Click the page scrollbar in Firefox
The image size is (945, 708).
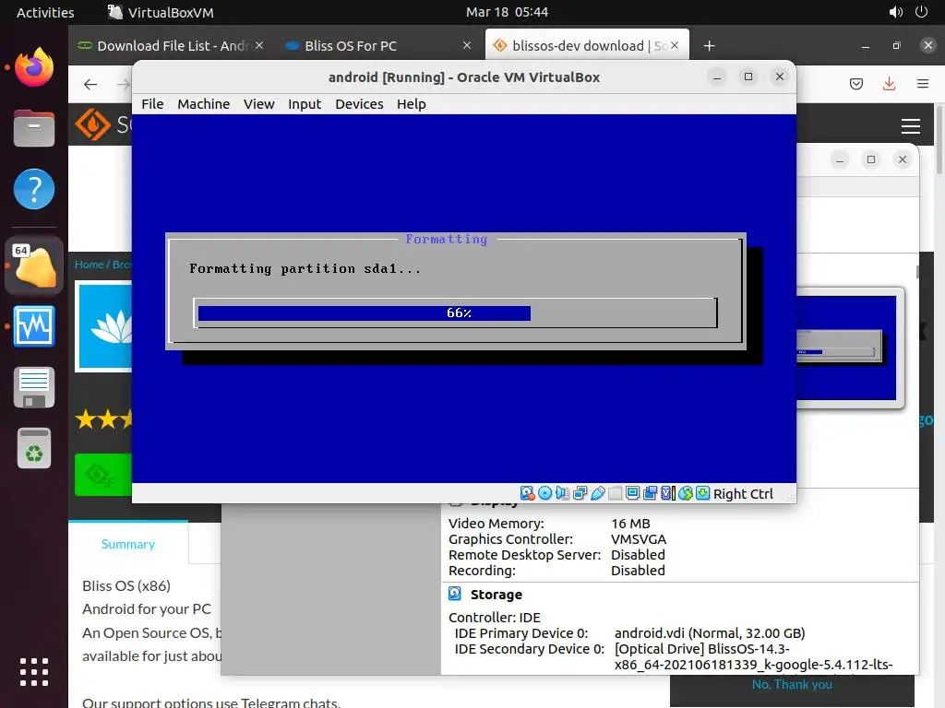[939, 140]
